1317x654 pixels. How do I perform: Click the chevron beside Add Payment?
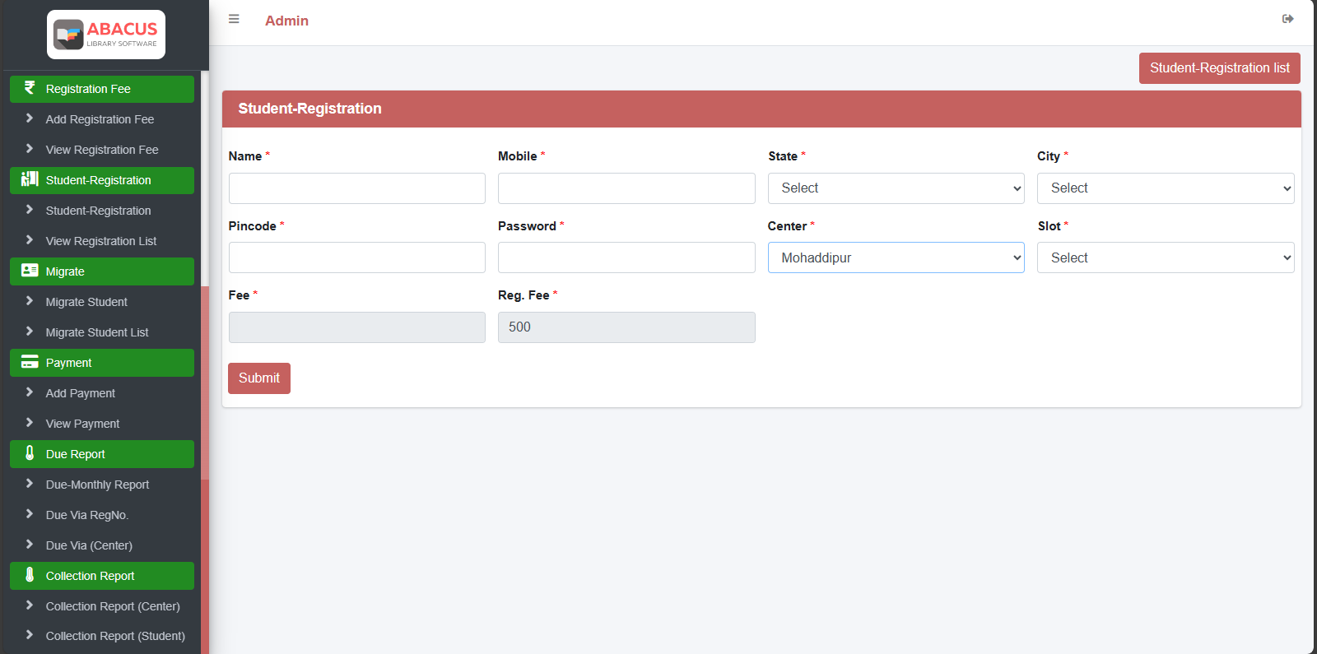tap(30, 392)
